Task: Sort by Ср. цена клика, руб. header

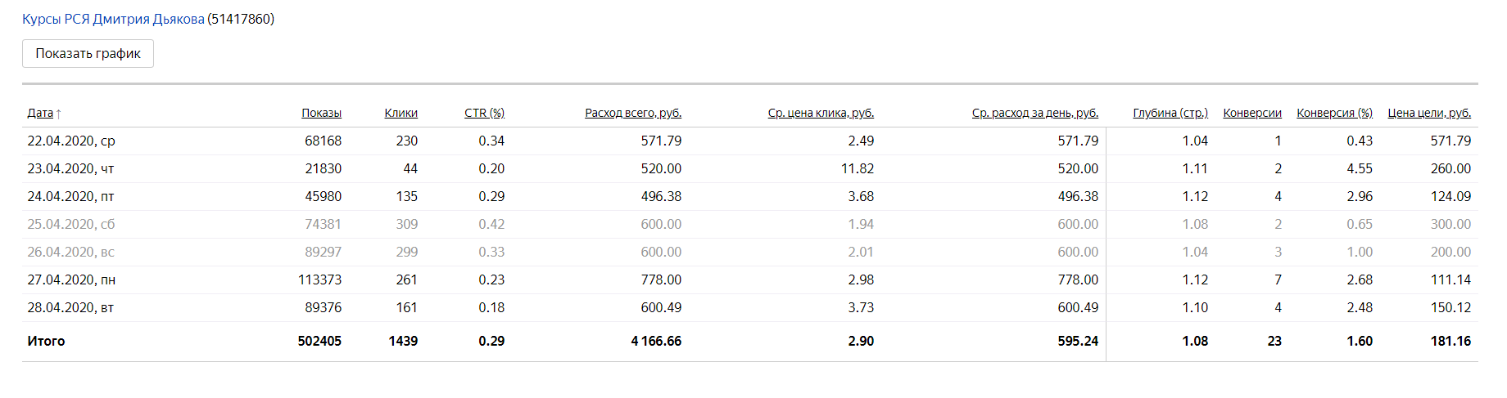Action: [821, 113]
